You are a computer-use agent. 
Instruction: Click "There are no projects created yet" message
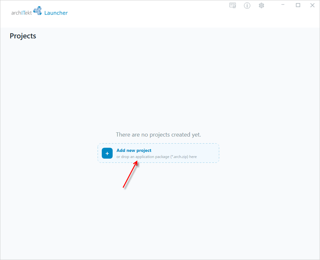(x=158, y=135)
